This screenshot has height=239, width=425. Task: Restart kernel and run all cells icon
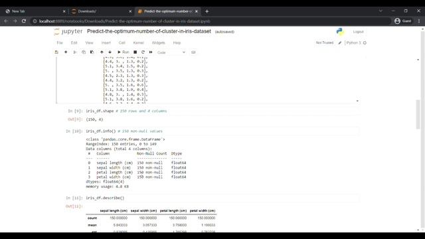pos(151,52)
